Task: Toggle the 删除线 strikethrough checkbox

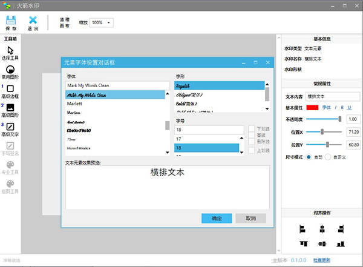Action: pyautogui.click(x=252, y=142)
